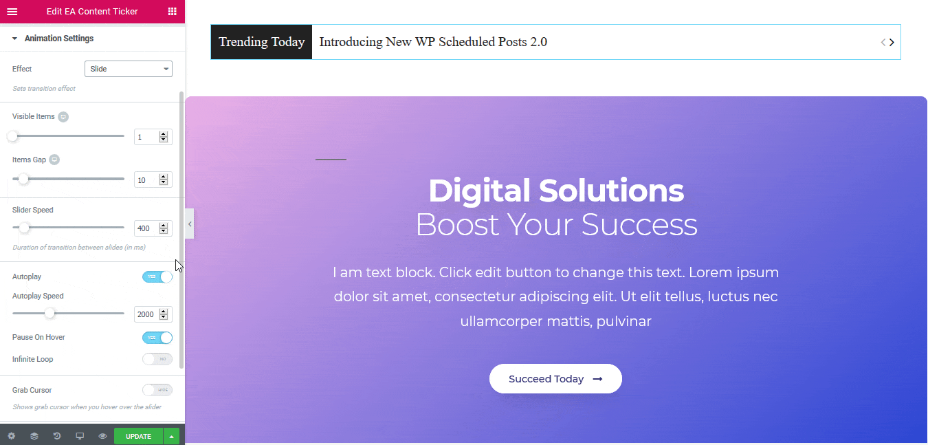The height and width of the screenshot is (445, 928).
Task: Preview changes with the eye icon
Action: tap(102, 436)
